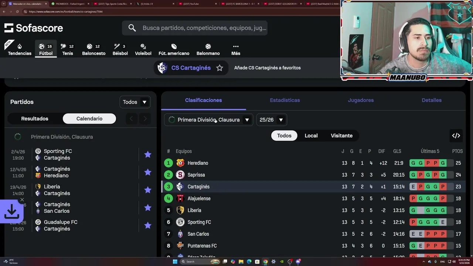The width and height of the screenshot is (473, 266).
Task: Click the download arrow overlay icon
Action: [x=11, y=211]
